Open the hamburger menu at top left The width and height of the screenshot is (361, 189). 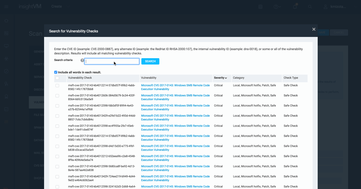point(6,7)
